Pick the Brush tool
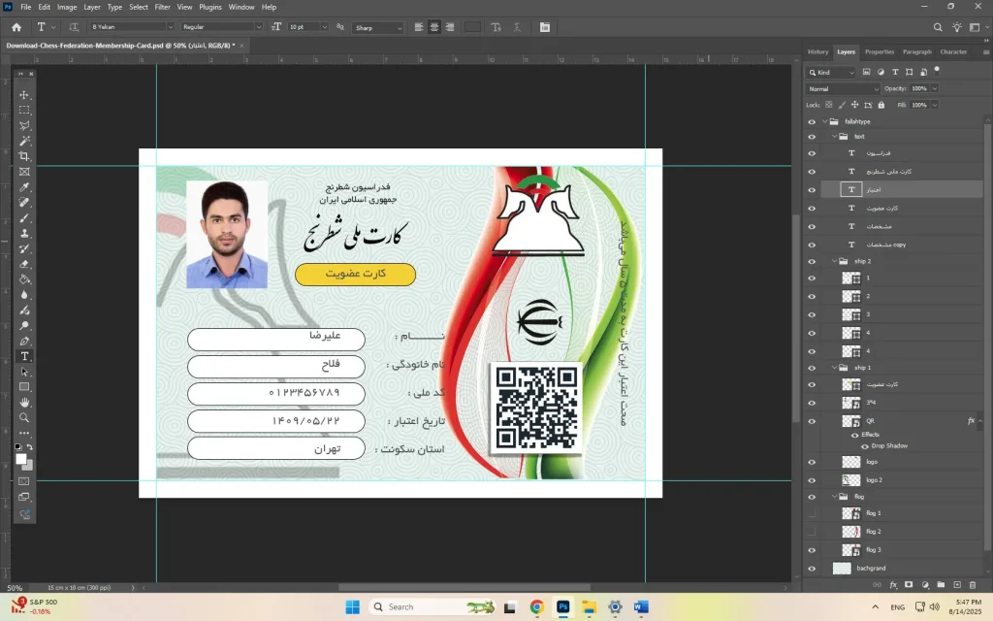Image resolution: width=993 pixels, height=621 pixels. [24, 218]
